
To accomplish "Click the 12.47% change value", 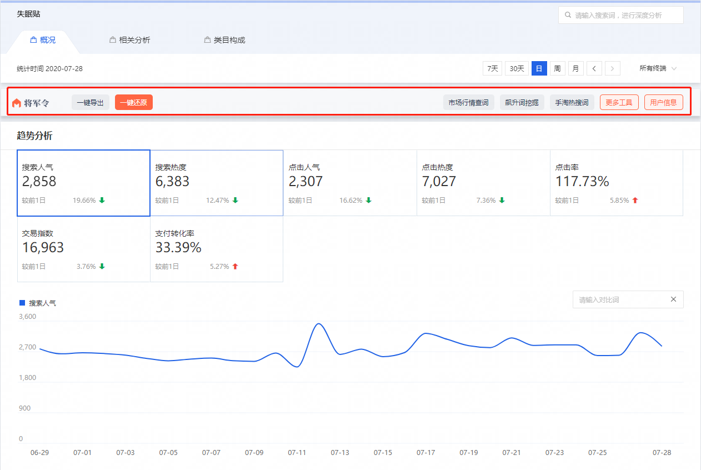I will [x=218, y=201].
